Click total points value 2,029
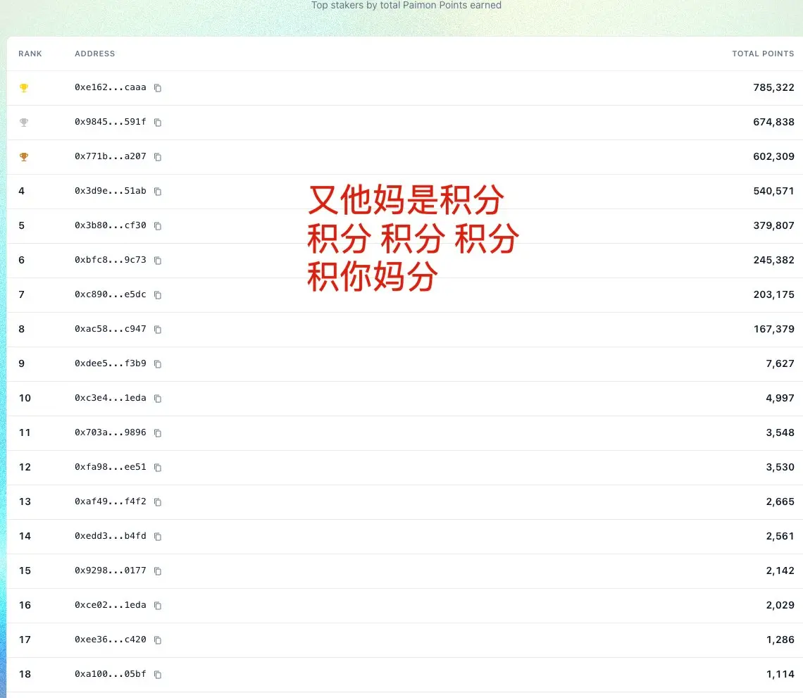Screen dimensions: 803x698 tap(780, 605)
